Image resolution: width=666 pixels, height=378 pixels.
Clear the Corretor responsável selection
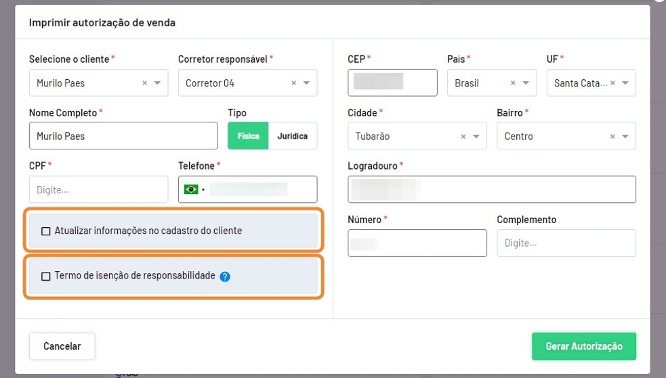(x=293, y=83)
